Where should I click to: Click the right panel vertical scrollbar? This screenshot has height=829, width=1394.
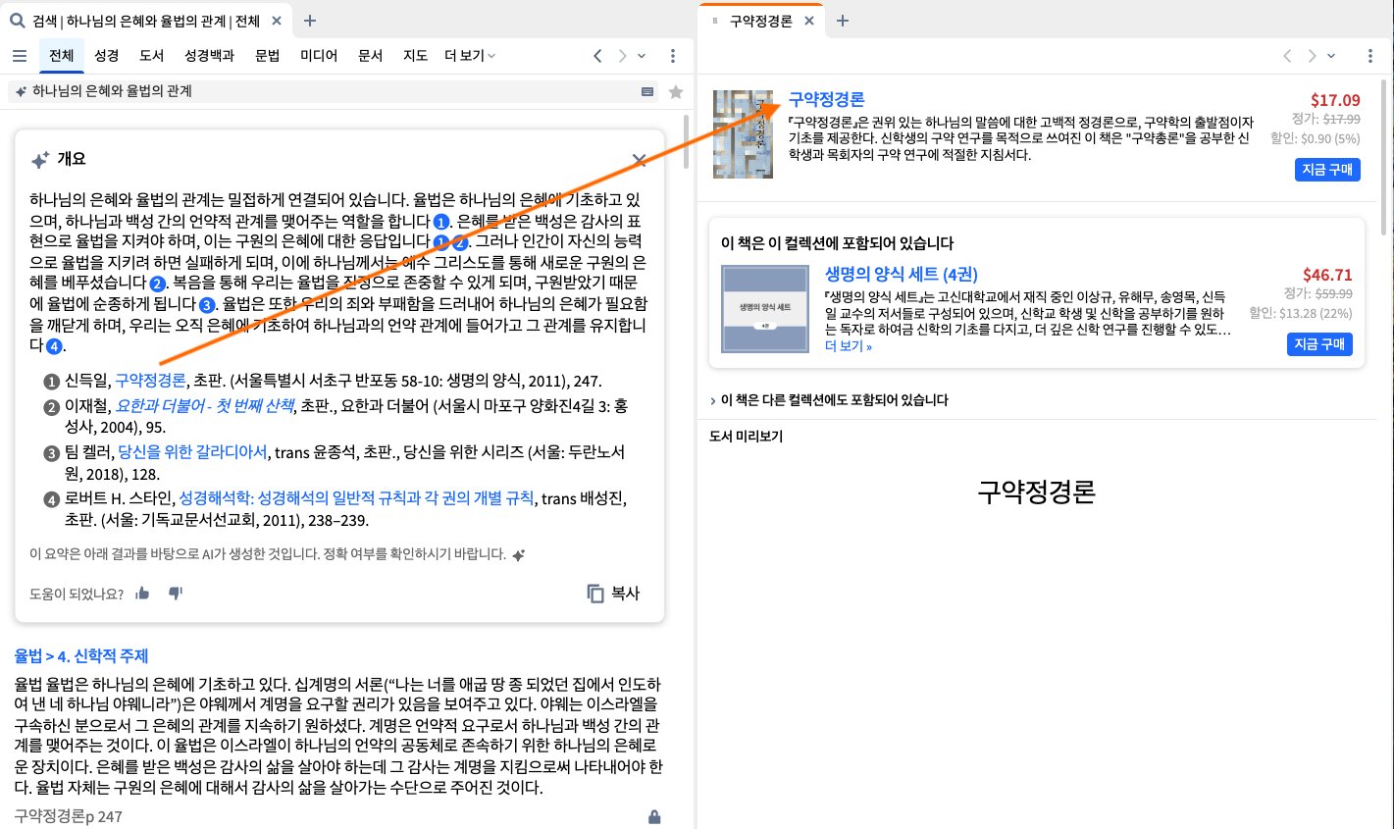(x=1384, y=157)
